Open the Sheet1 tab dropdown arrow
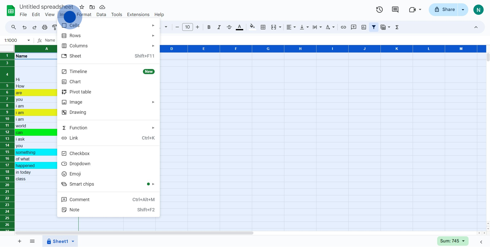490x247 pixels. point(73,241)
